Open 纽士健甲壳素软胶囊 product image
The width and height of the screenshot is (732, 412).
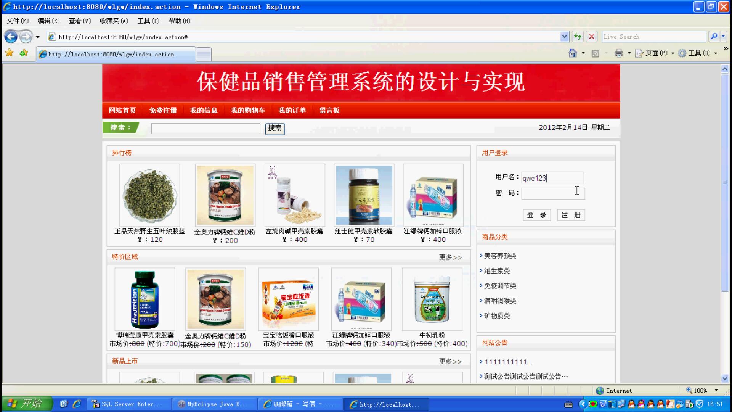pyautogui.click(x=364, y=195)
